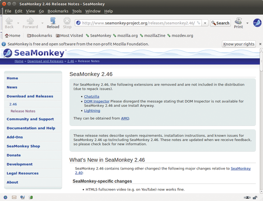Viewport: 263px width, 201px height.
Task: Click the security padlock icon in status bar
Action: pos(255,198)
